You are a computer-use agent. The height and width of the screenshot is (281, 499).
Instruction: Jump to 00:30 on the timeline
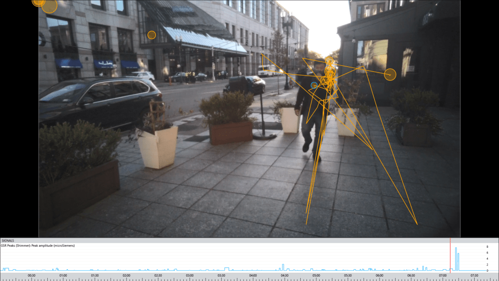(x=32, y=276)
